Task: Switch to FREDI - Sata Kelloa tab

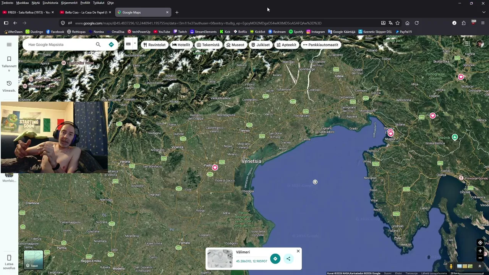Action: [28, 12]
